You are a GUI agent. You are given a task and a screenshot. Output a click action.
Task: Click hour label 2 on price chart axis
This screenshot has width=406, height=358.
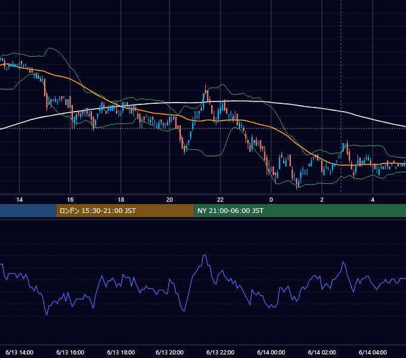[322, 200]
